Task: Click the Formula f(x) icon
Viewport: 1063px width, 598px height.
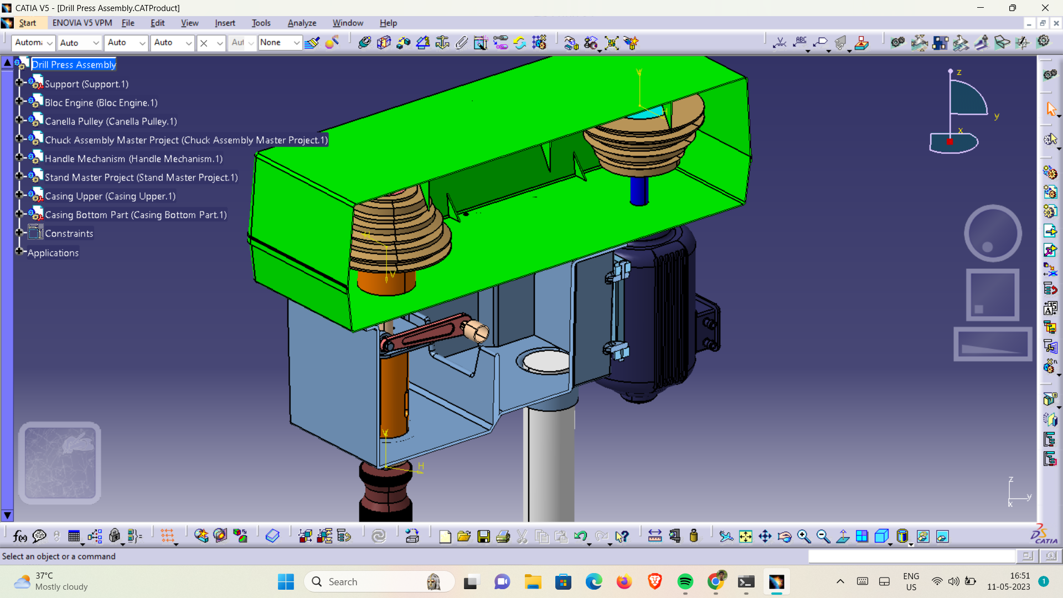Action: click(19, 536)
